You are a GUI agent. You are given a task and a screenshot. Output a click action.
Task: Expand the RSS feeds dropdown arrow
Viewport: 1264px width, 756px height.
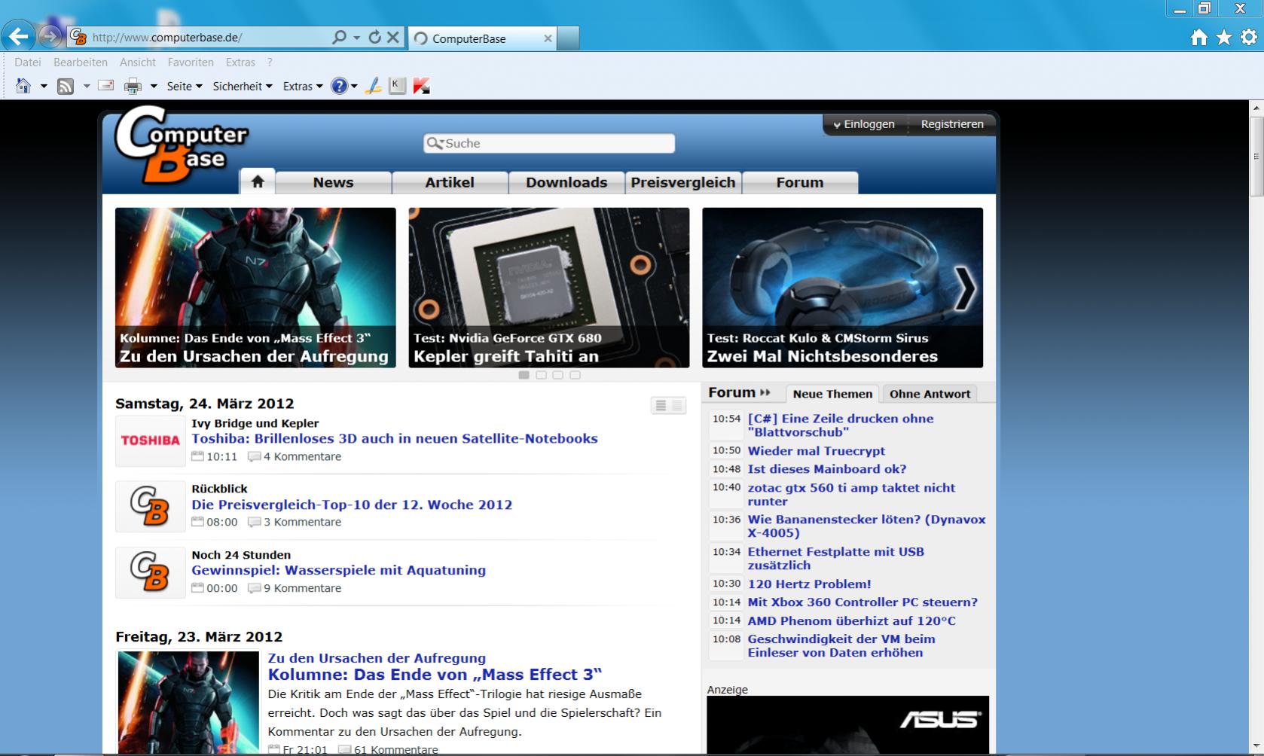tap(86, 87)
